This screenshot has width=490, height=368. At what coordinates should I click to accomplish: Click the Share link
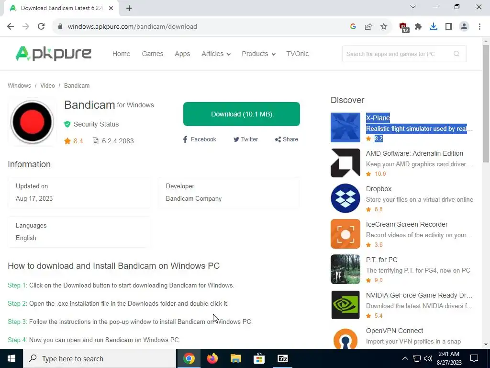(286, 139)
